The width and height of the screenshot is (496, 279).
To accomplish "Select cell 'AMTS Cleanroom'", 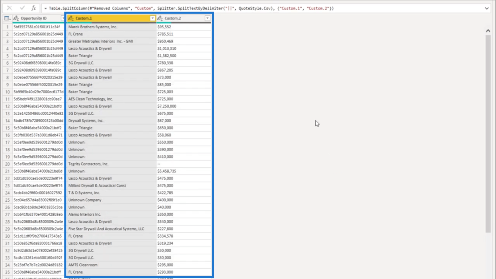I will tap(111, 265).
